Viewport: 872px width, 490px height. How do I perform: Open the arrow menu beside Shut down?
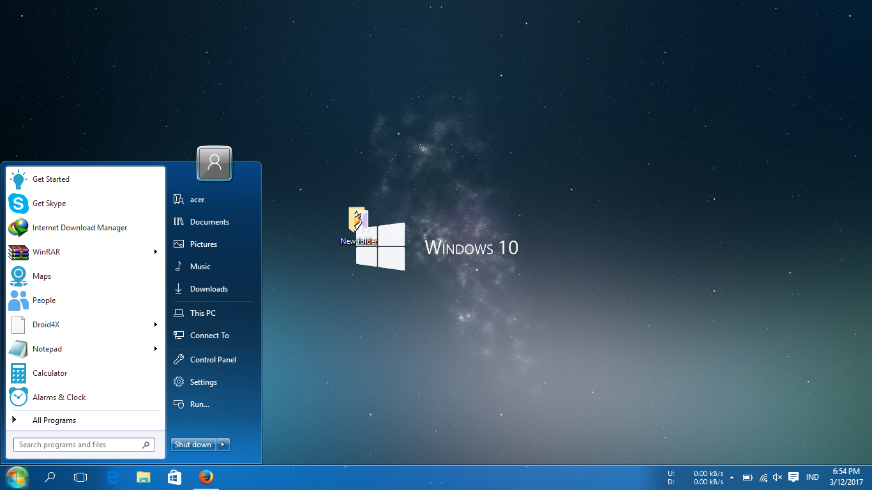(223, 445)
